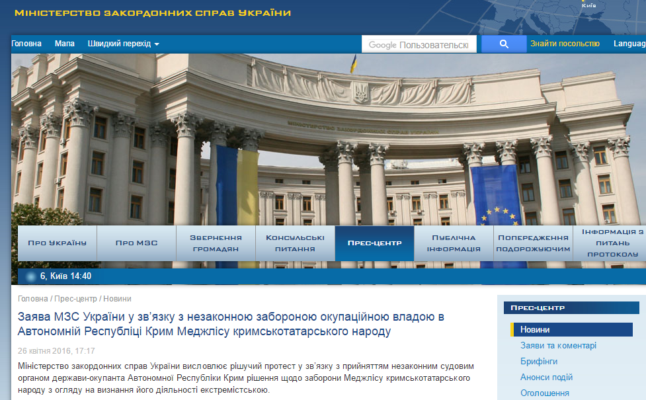The width and height of the screenshot is (646, 400).
Task: Open the Про Україну section
Action: 58,243
